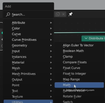Open the Output submenu
105x103 pixels.
28,79
